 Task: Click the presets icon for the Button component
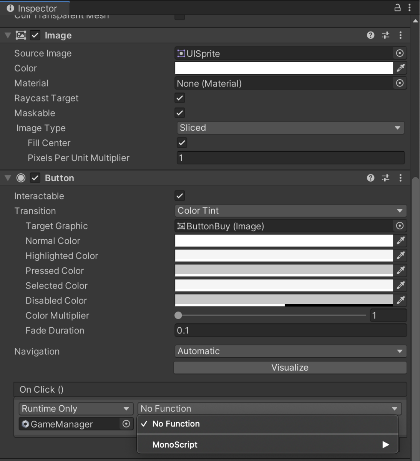(385, 178)
